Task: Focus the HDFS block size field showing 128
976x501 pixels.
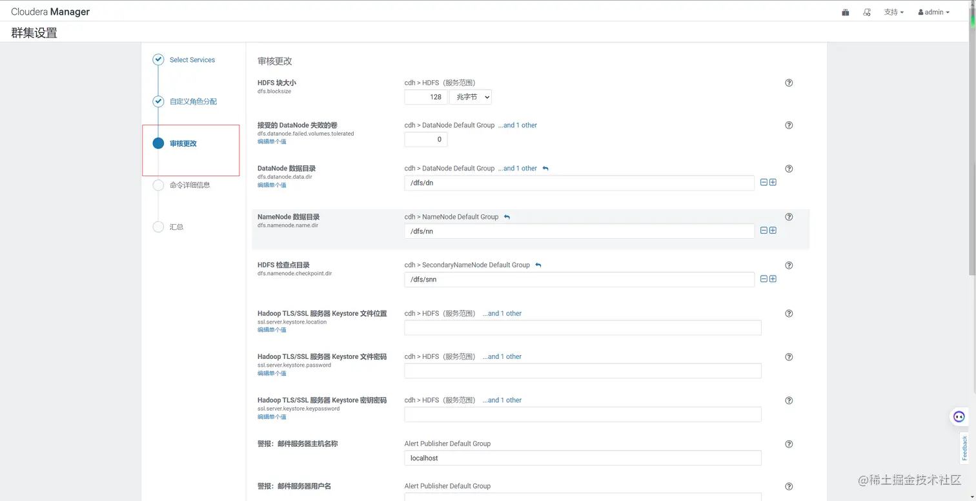Action: click(426, 97)
